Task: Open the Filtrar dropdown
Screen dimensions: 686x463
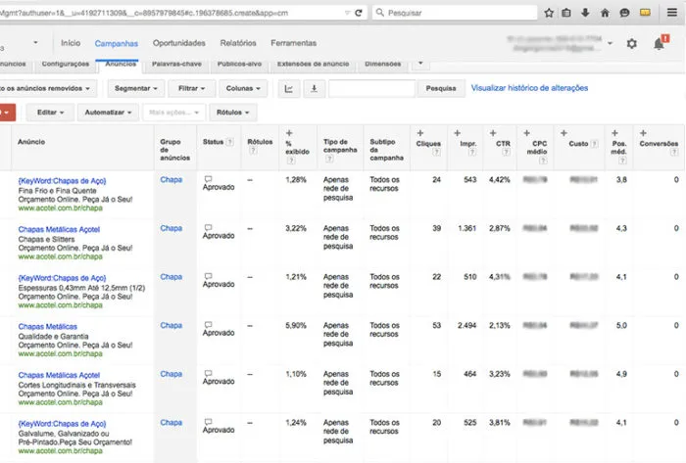Action: pyautogui.click(x=192, y=89)
